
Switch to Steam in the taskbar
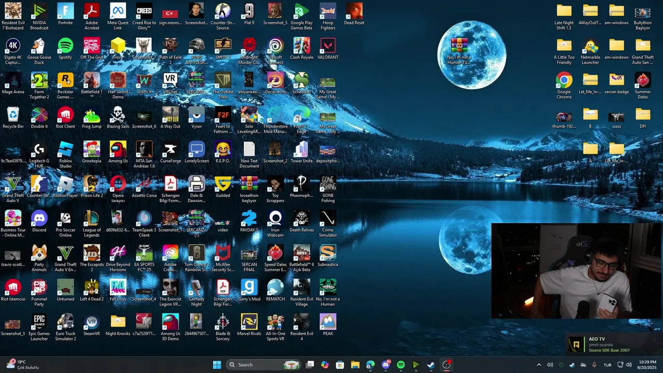click(x=430, y=365)
